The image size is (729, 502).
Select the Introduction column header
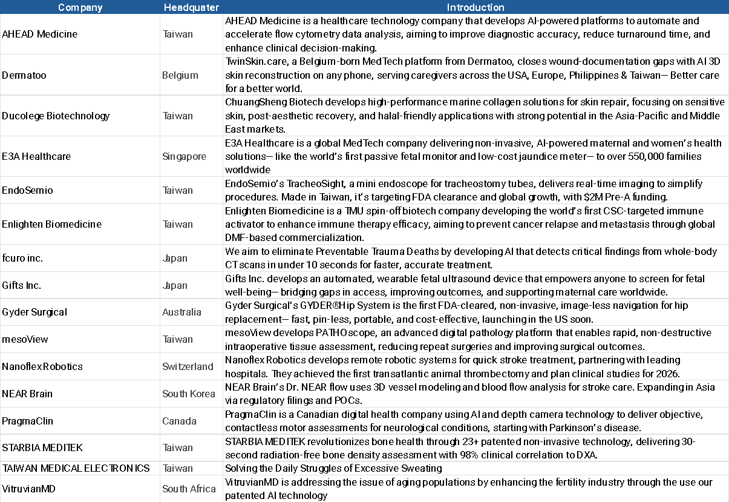(476, 7)
